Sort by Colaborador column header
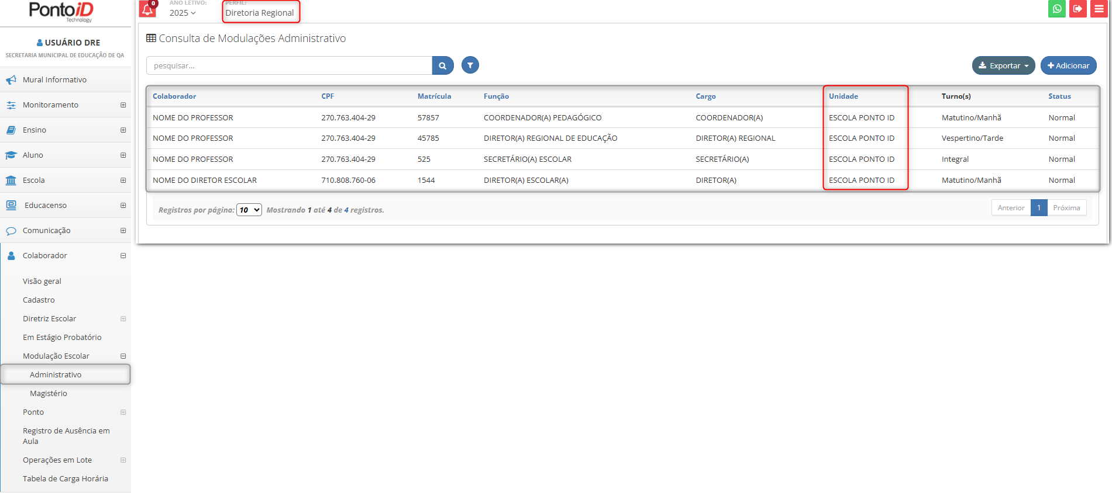This screenshot has width=1112, height=493. [174, 96]
